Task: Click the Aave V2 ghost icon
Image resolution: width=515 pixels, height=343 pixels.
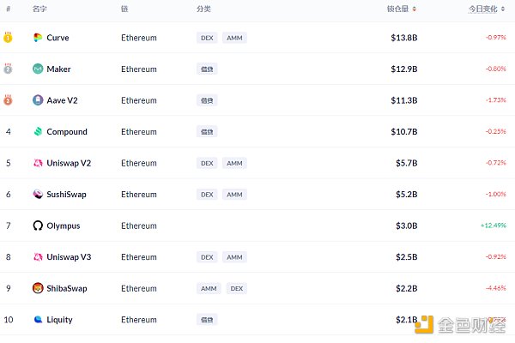Action: [x=38, y=100]
